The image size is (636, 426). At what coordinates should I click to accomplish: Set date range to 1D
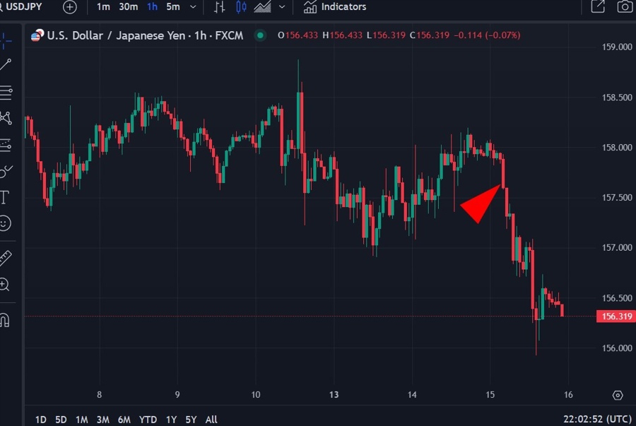click(x=40, y=420)
